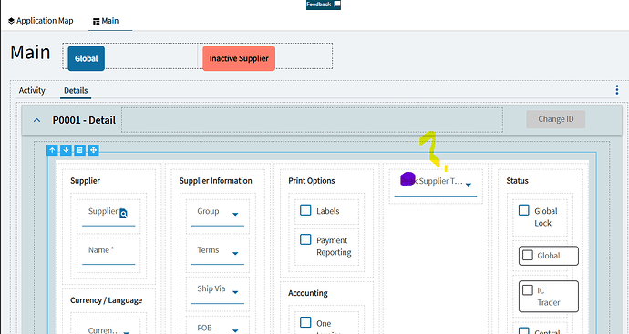Click the blue Global button
The image size is (629, 334).
tap(87, 58)
